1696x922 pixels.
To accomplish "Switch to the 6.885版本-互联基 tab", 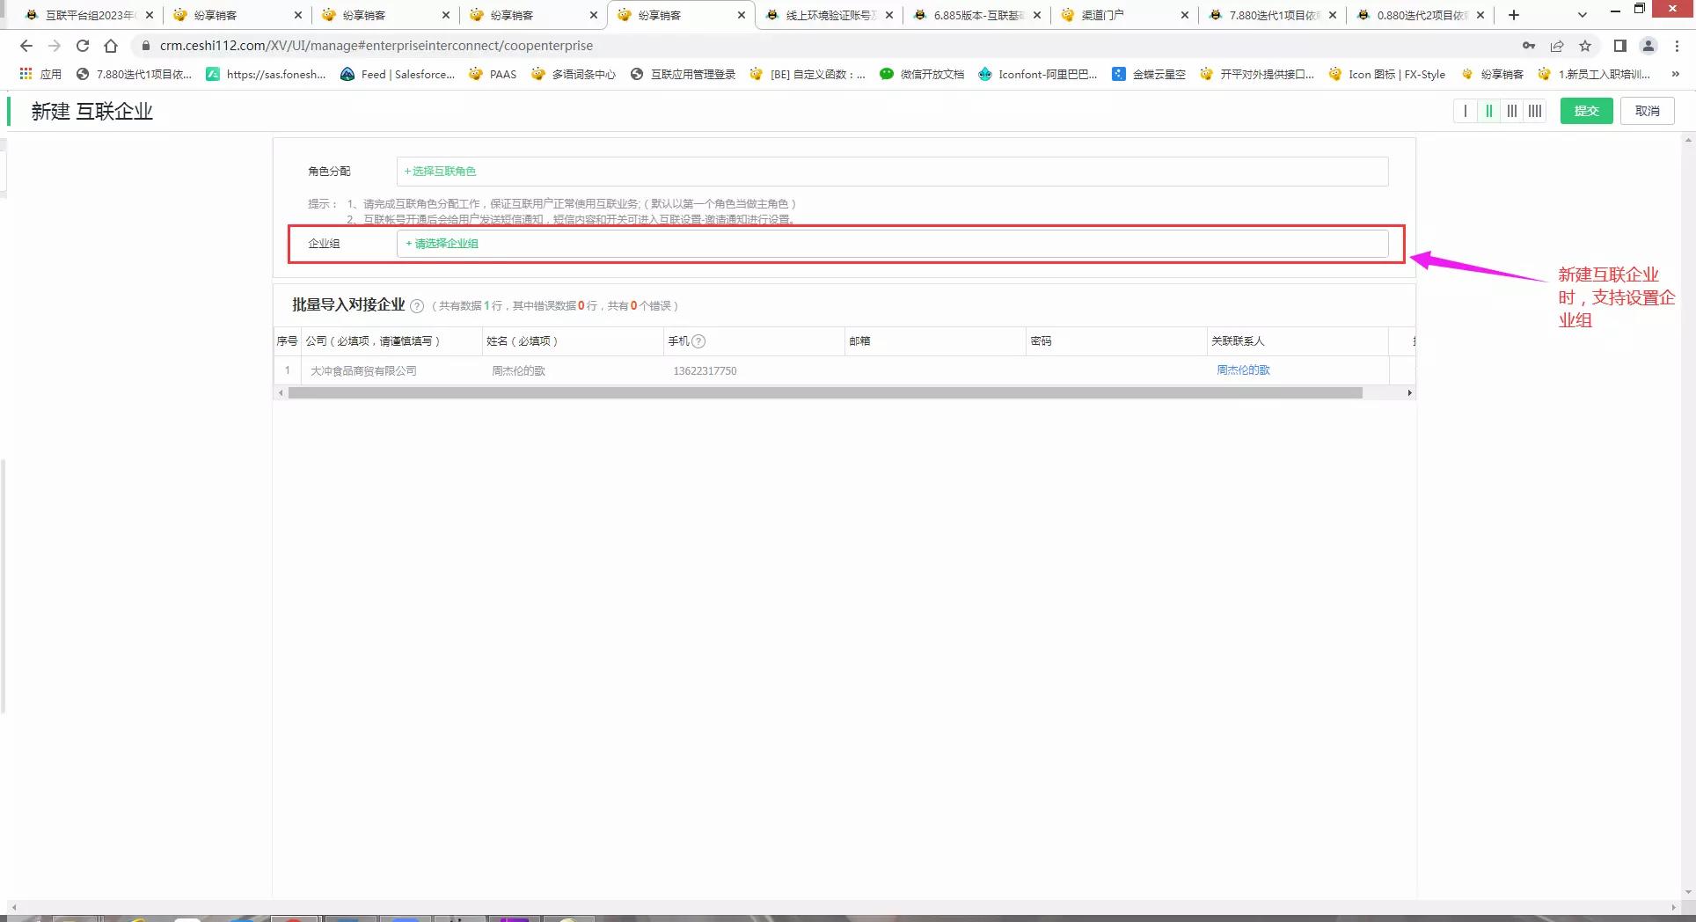I will point(976,14).
